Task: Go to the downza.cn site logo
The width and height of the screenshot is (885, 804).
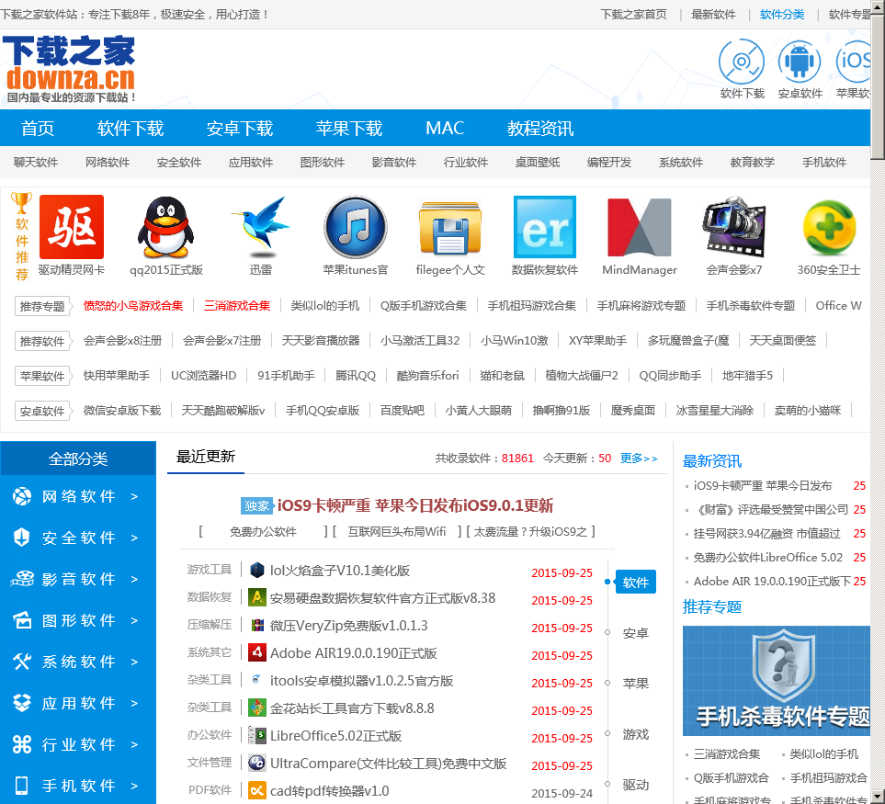Action: (70, 69)
